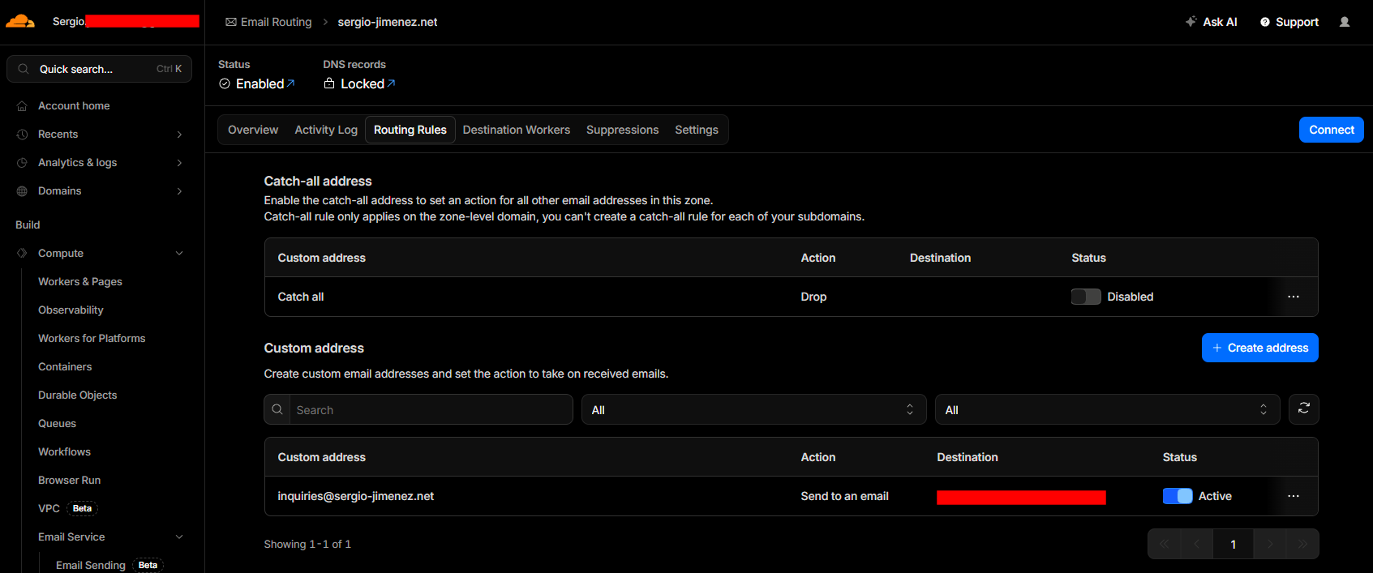Viewport: 1373px width, 573px height.
Task: Click the Account home house icon
Action: point(22,106)
